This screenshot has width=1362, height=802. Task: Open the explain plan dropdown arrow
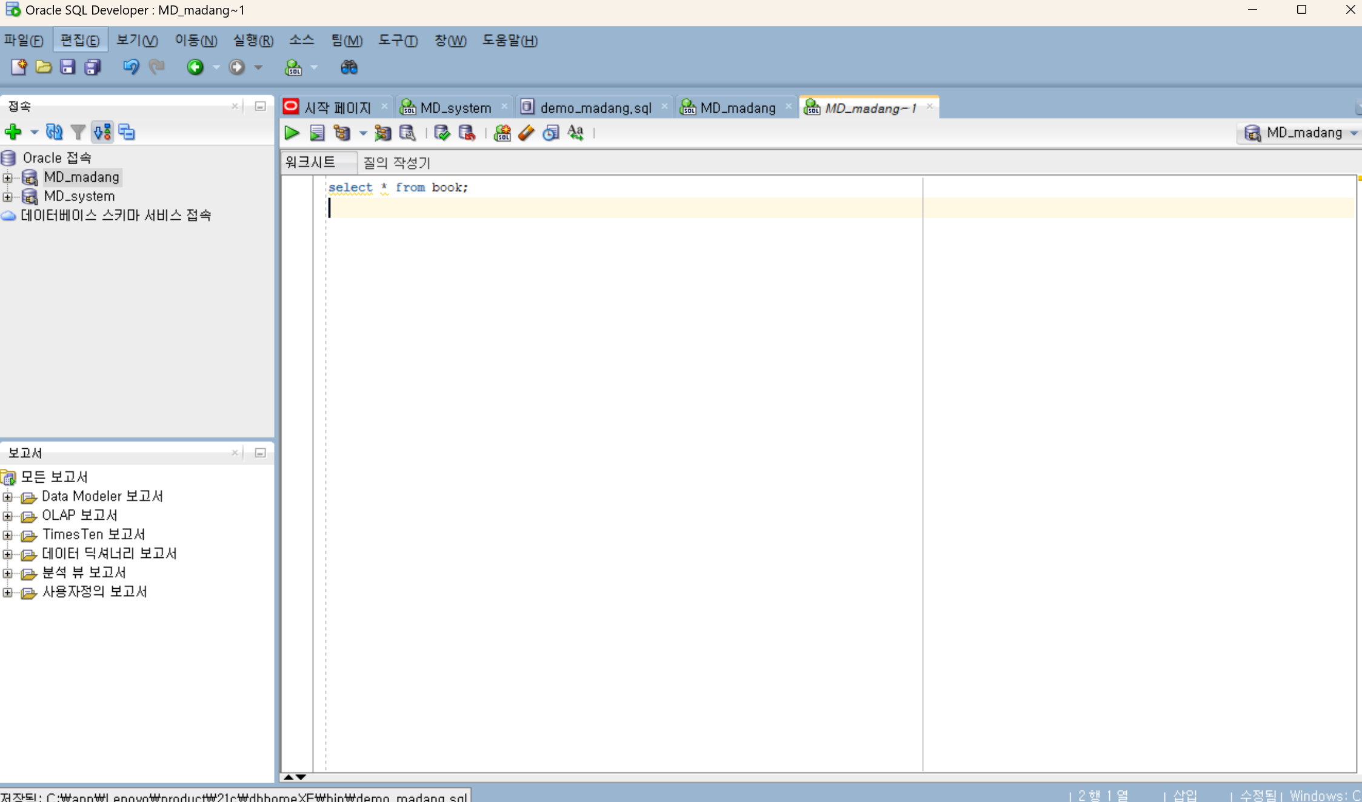362,133
